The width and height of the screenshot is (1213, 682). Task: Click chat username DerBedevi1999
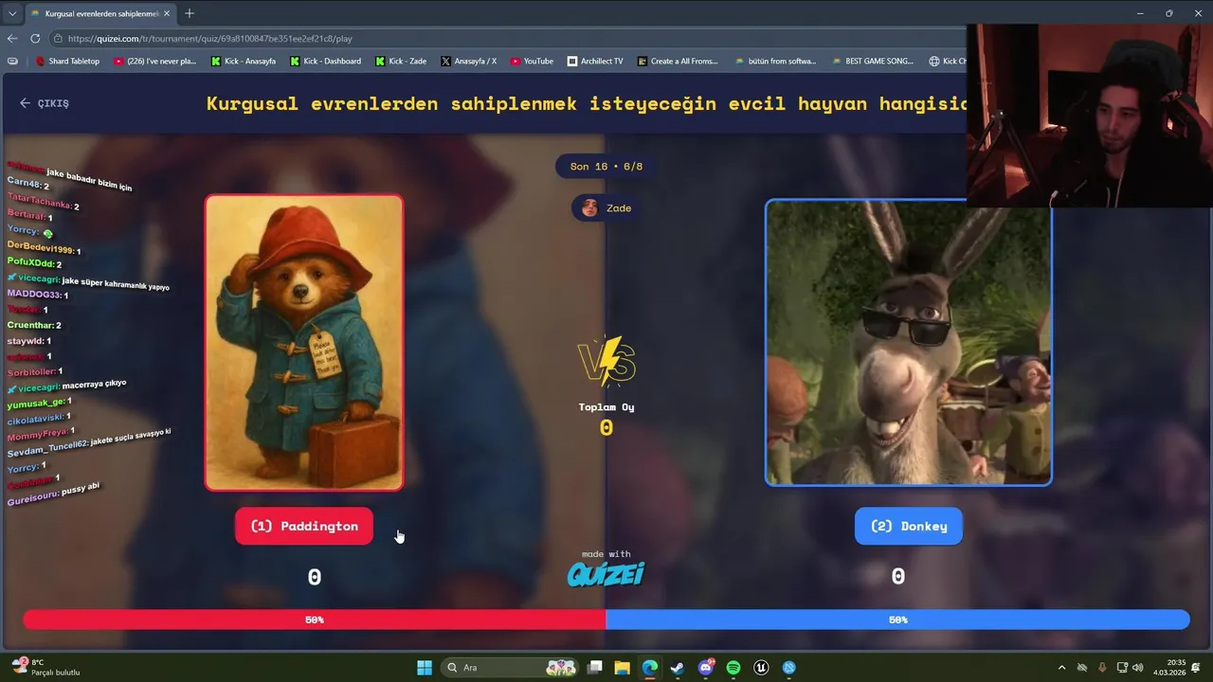coord(41,246)
